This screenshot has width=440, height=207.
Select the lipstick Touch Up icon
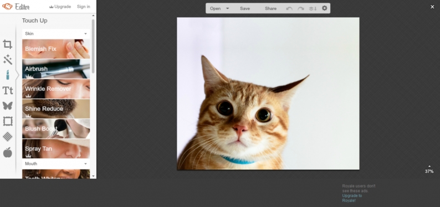point(8,75)
